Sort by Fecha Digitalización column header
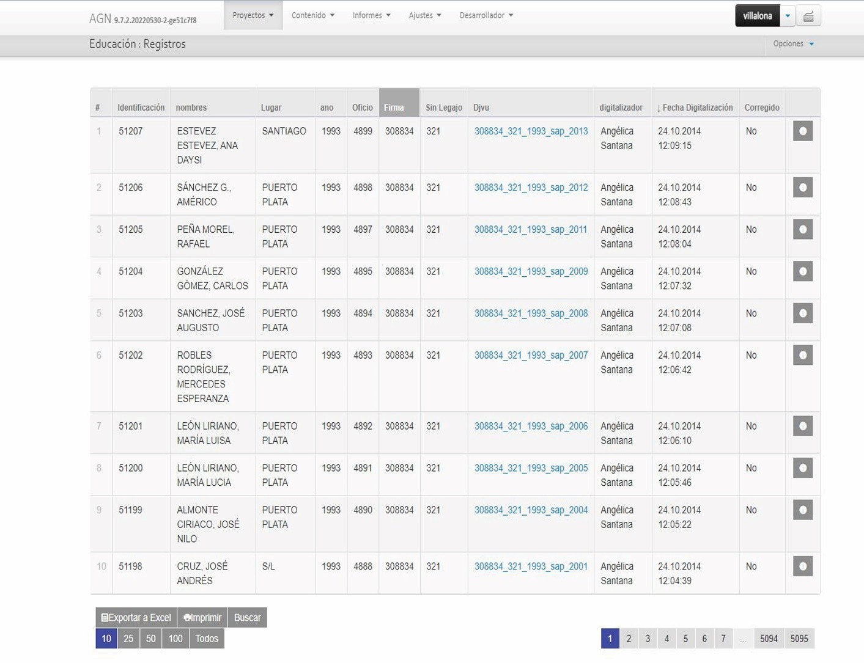Viewport: 864px width, 663px height. tap(695, 108)
